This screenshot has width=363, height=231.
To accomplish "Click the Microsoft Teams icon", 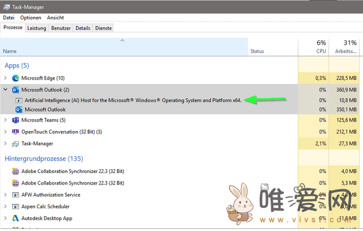I will click(x=15, y=120).
